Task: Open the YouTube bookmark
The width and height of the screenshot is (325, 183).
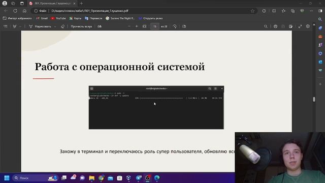Action: point(58,18)
